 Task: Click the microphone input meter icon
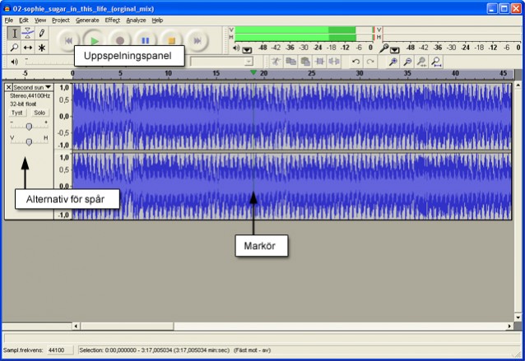[383, 49]
